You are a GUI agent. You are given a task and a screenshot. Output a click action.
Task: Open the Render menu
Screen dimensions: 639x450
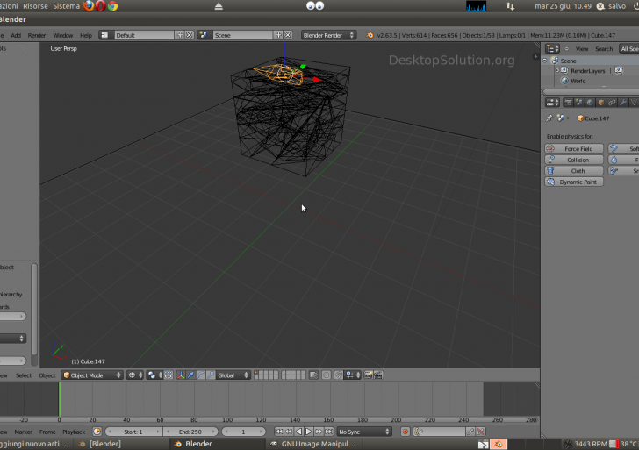tap(37, 35)
